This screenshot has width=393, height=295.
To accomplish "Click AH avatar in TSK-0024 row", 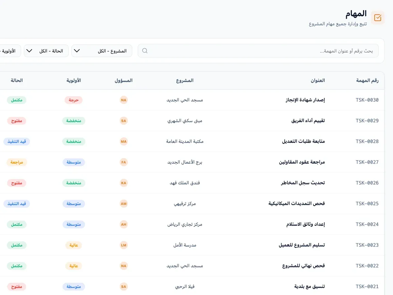I will click(123, 224).
